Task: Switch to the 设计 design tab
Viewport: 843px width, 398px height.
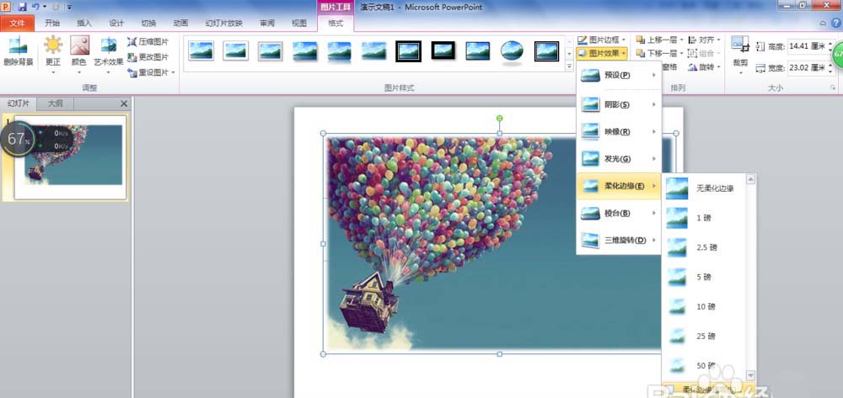Action: point(116,23)
